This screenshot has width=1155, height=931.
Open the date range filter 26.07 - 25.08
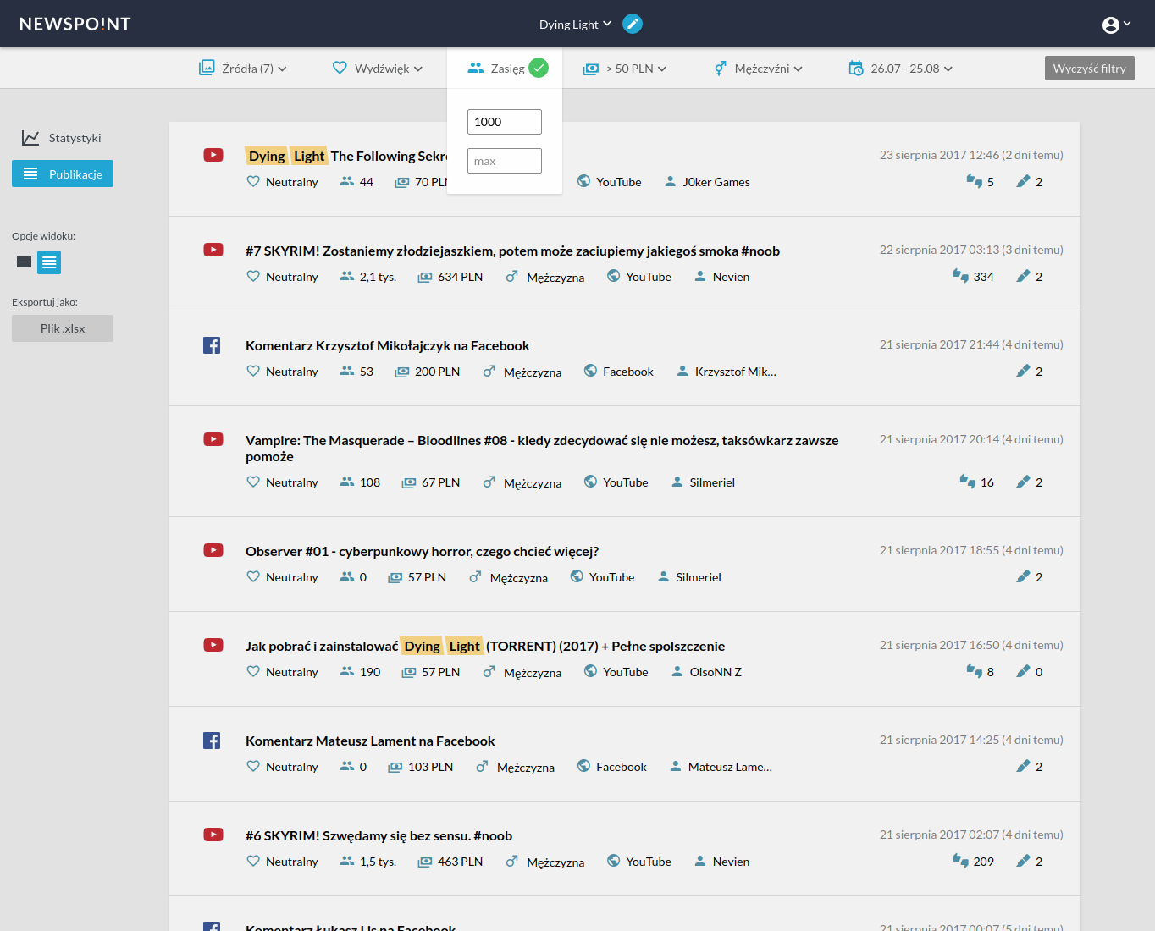pyautogui.click(x=900, y=68)
